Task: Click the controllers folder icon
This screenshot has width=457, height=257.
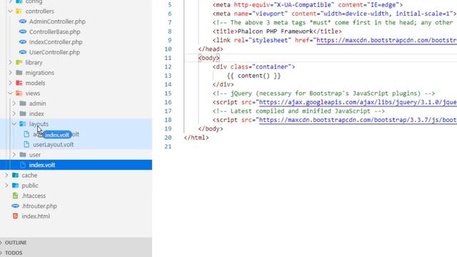Action: (x=19, y=11)
